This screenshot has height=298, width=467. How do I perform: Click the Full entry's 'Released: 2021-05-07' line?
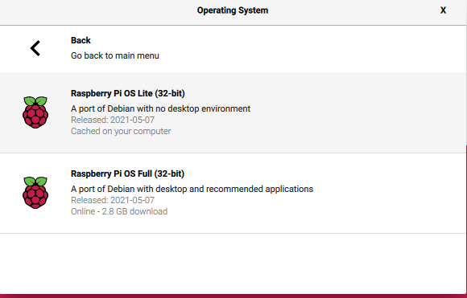point(113,200)
